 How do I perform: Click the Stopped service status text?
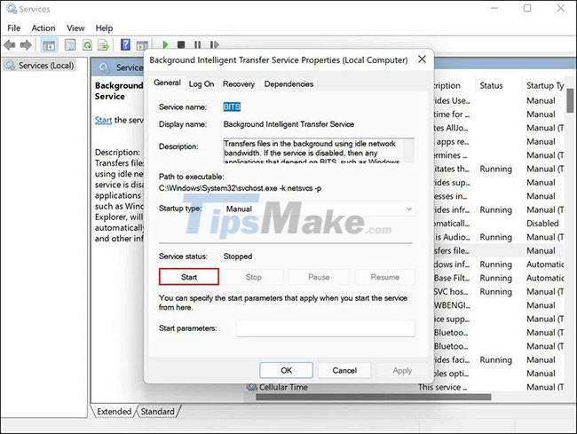coord(238,256)
